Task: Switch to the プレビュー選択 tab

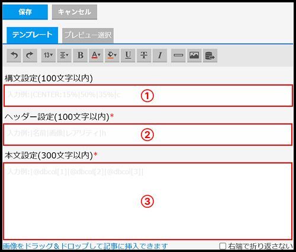Action: coord(88,35)
